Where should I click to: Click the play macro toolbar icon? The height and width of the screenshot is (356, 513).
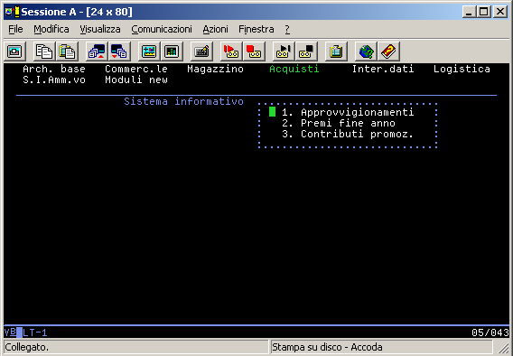pos(284,52)
